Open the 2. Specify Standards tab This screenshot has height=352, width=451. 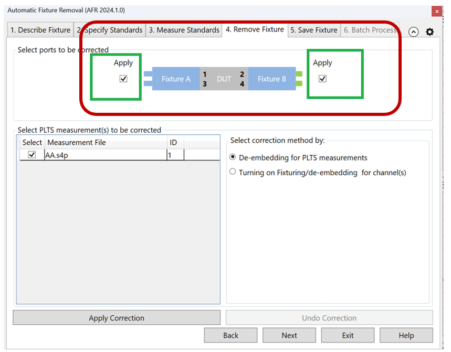[110, 30]
